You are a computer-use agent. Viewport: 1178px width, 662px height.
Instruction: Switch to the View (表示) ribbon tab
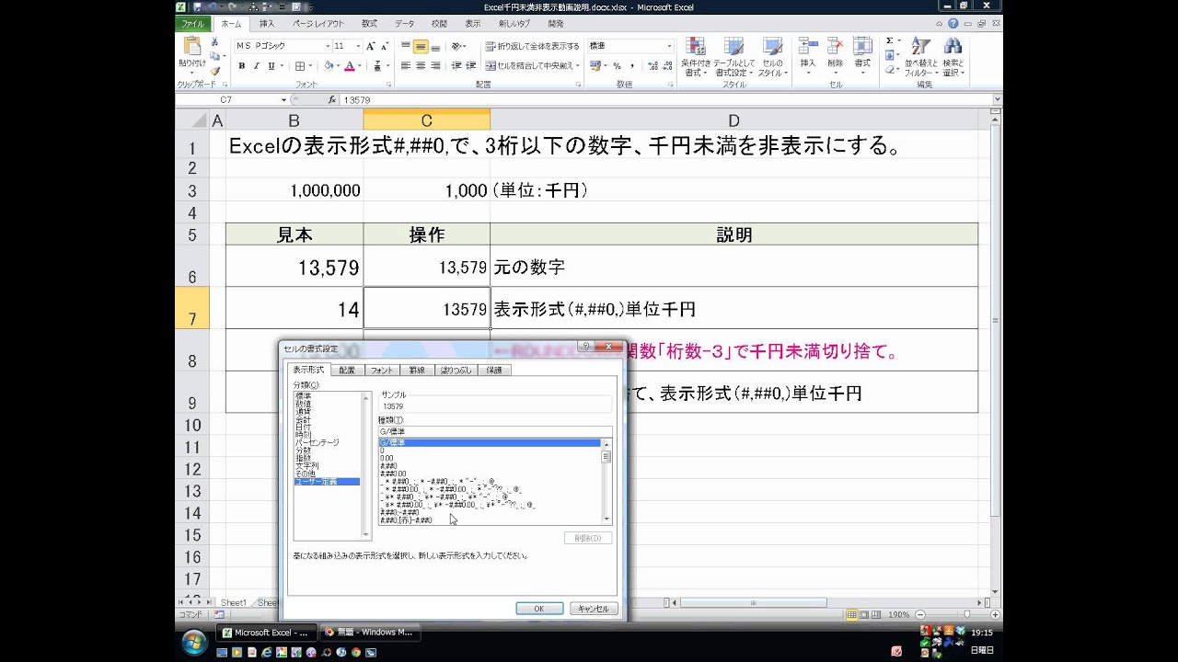pyautogui.click(x=472, y=23)
